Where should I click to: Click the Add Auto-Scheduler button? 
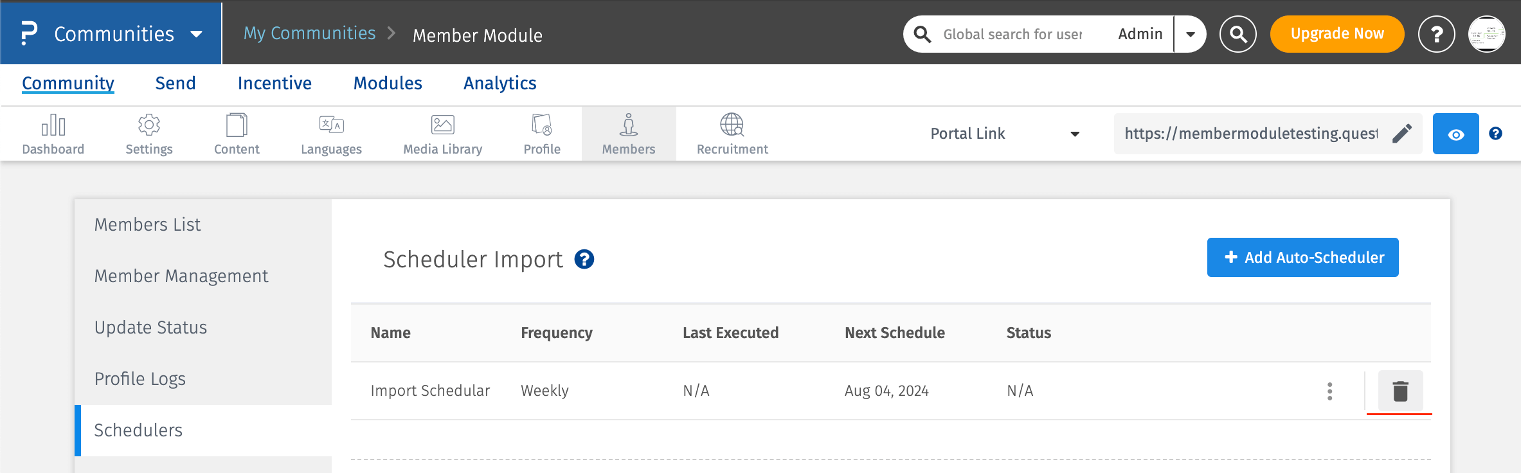point(1302,258)
